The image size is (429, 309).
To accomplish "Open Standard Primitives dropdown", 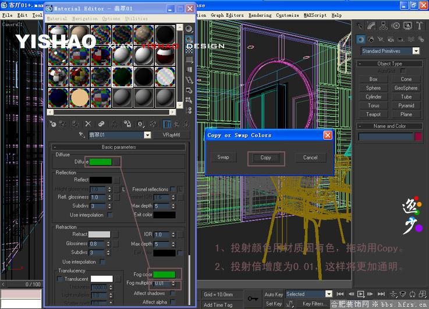I will coord(416,51).
